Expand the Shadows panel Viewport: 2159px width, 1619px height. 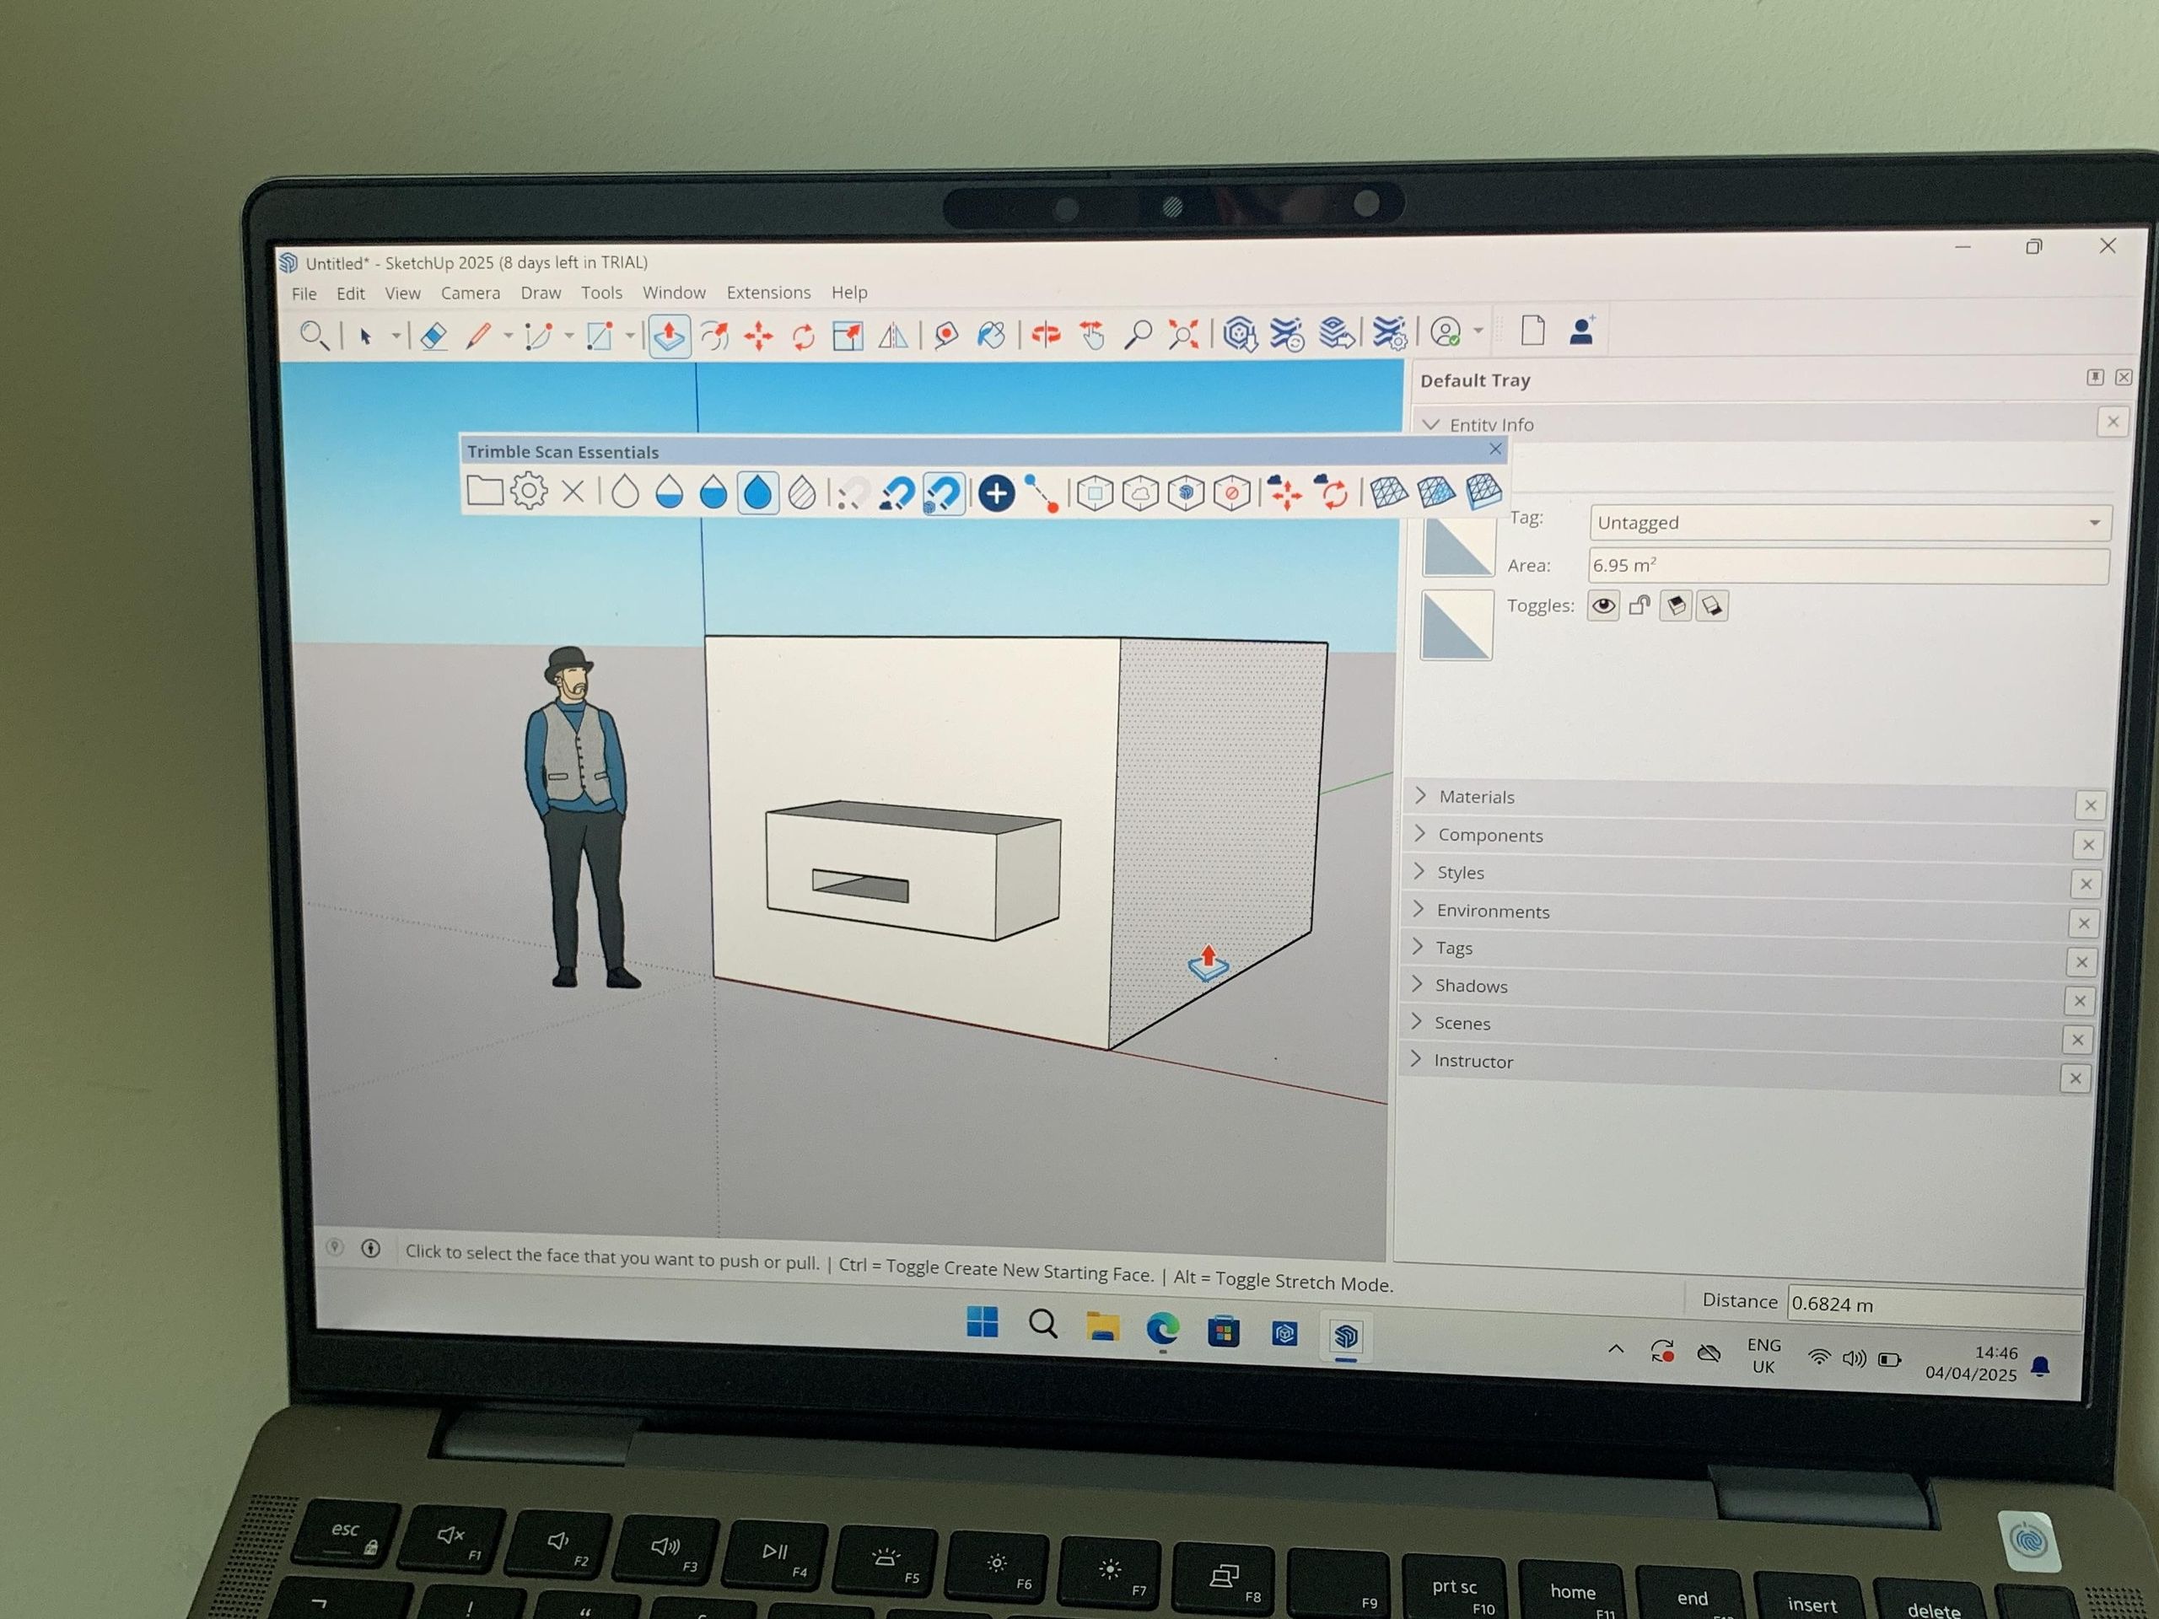coord(1470,986)
